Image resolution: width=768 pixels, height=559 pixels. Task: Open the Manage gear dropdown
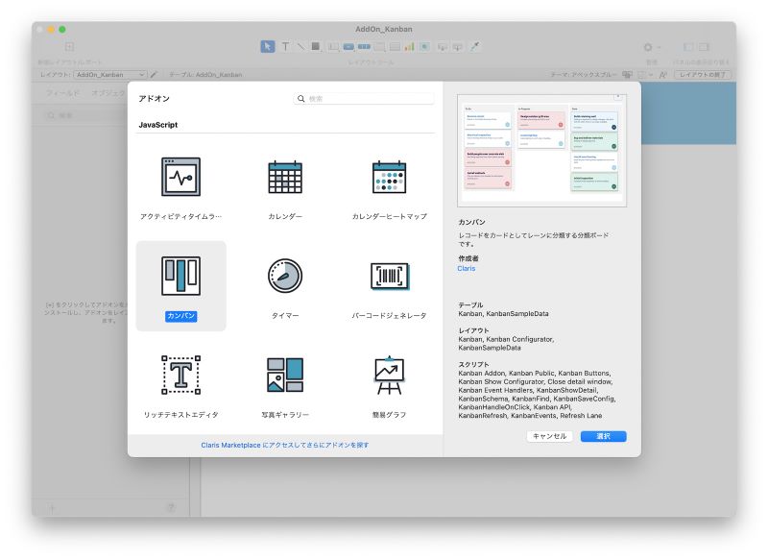coord(652,47)
